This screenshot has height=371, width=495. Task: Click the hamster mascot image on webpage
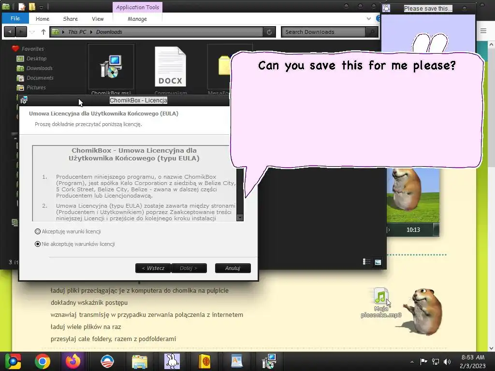click(423, 311)
